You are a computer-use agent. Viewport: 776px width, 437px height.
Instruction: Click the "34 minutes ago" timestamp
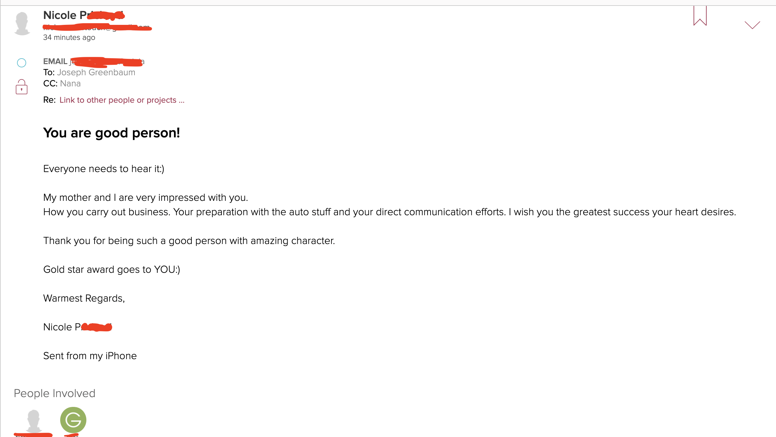coord(69,38)
